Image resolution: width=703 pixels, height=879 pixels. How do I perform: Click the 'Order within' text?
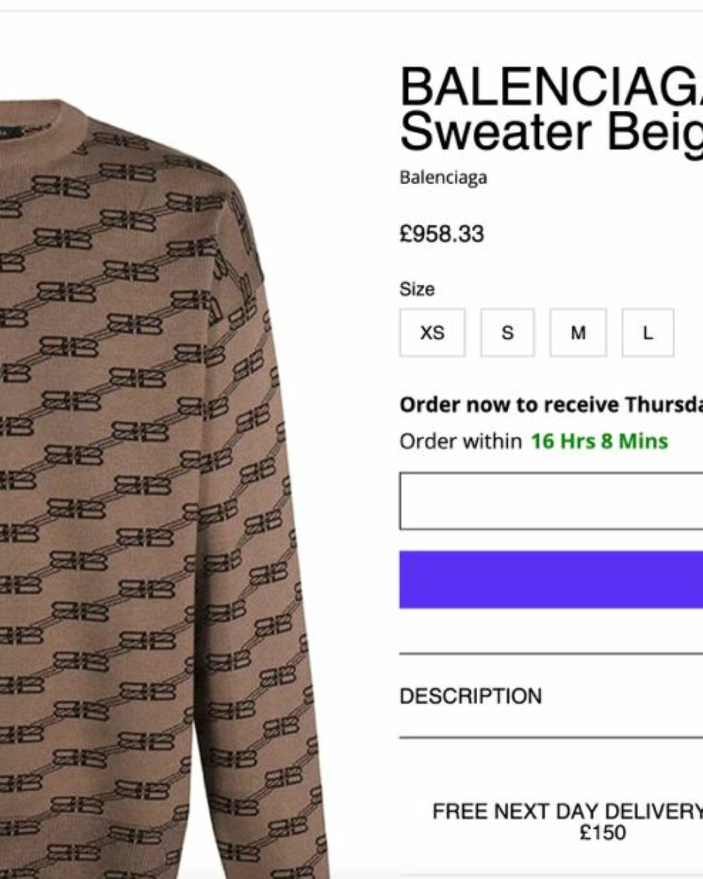point(461,441)
